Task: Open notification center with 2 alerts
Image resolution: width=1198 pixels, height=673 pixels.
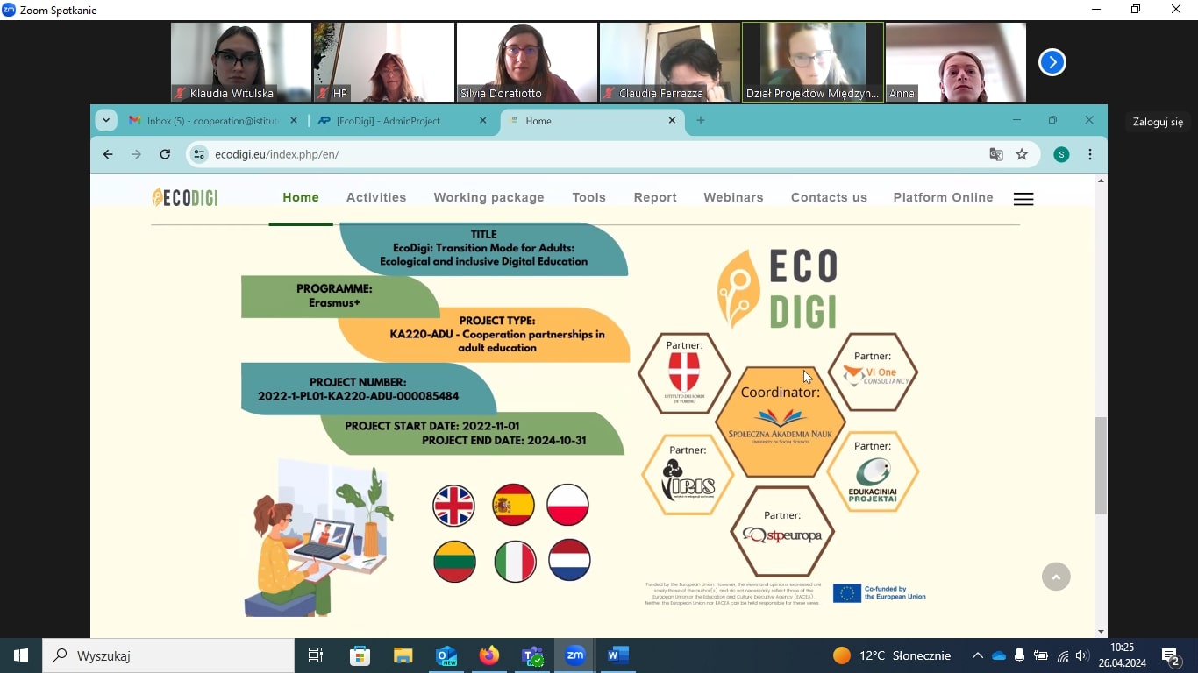Action: 1172,655
